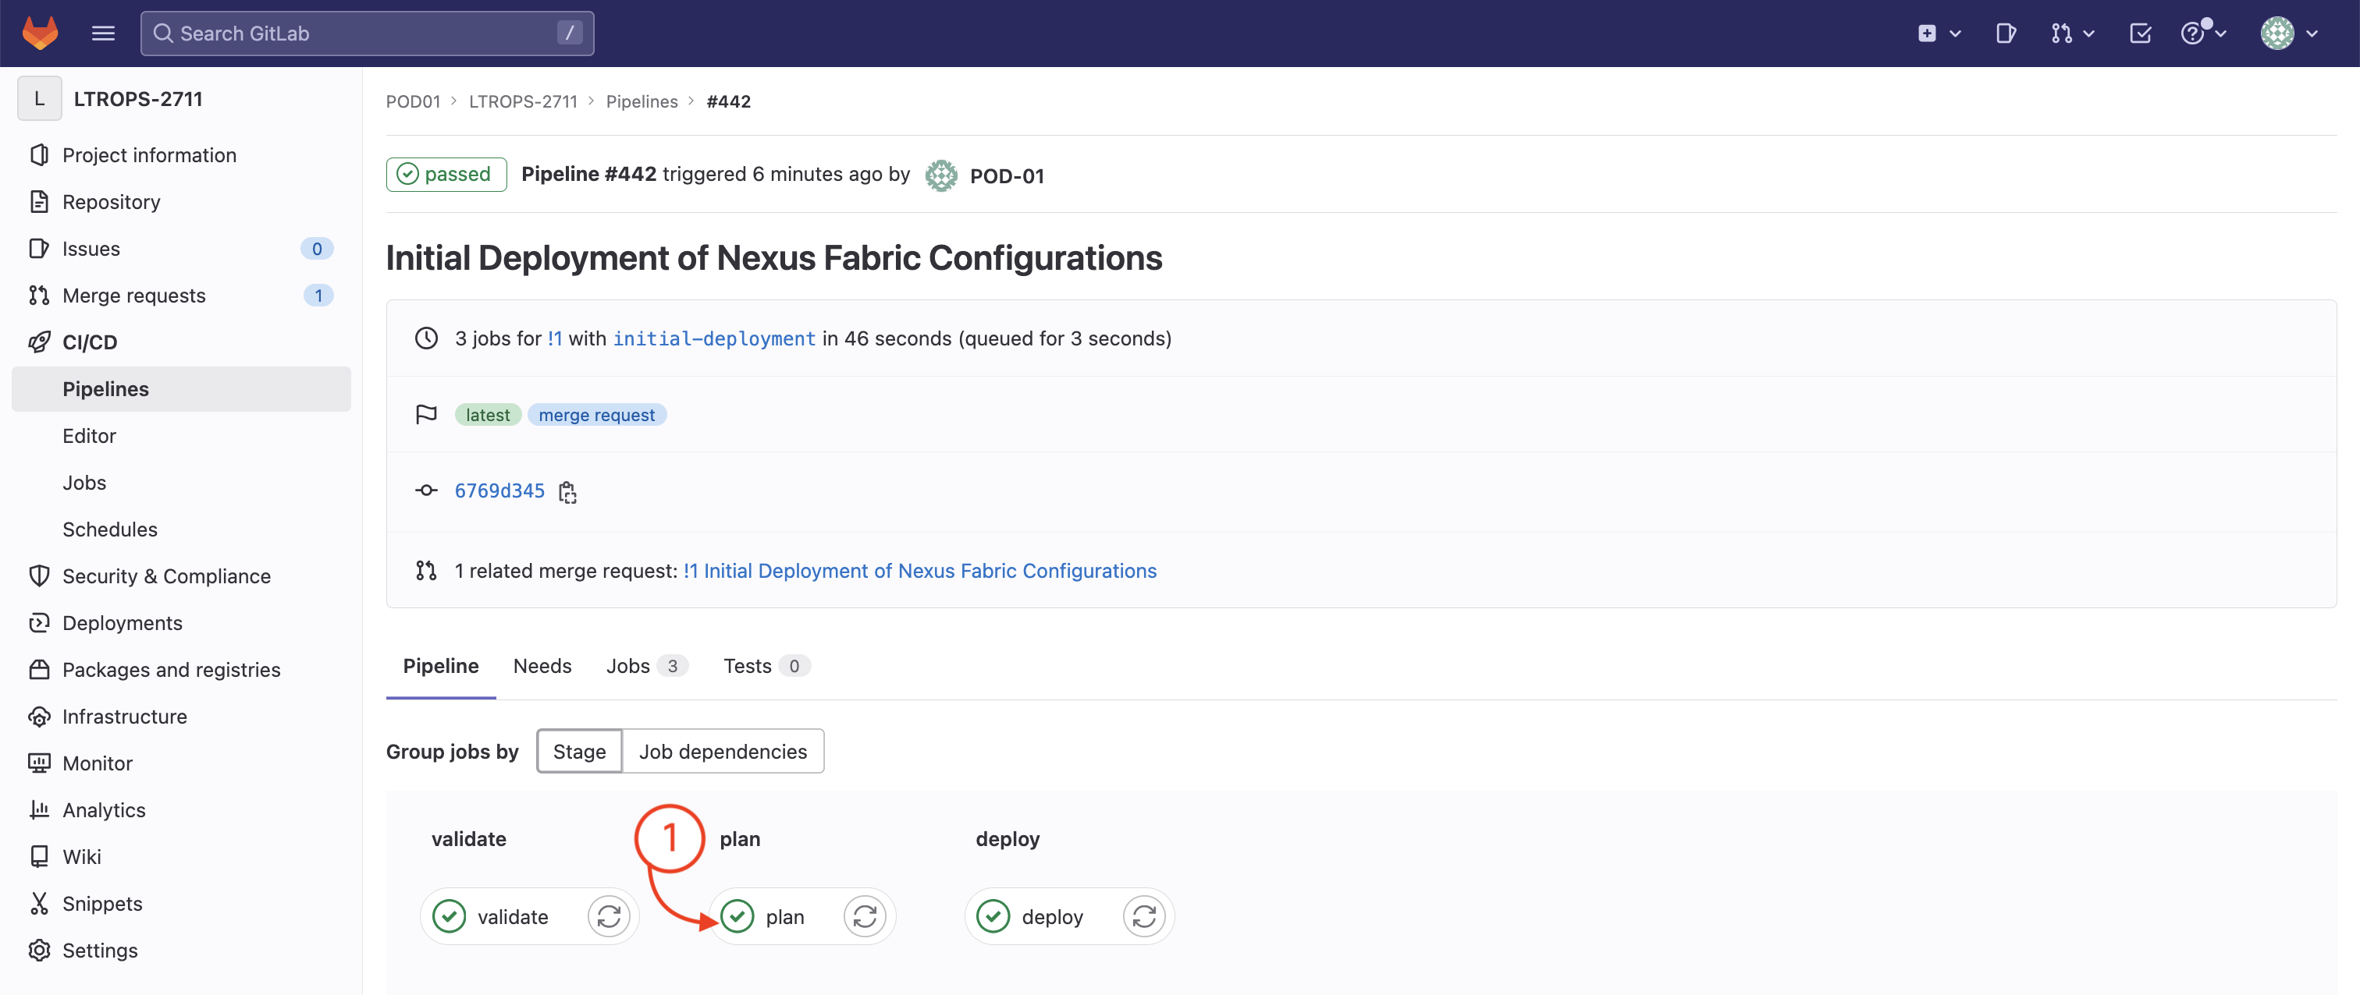Viewport: 2360px width, 995px height.
Task: Retry the validate job
Action: click(610, 916)
